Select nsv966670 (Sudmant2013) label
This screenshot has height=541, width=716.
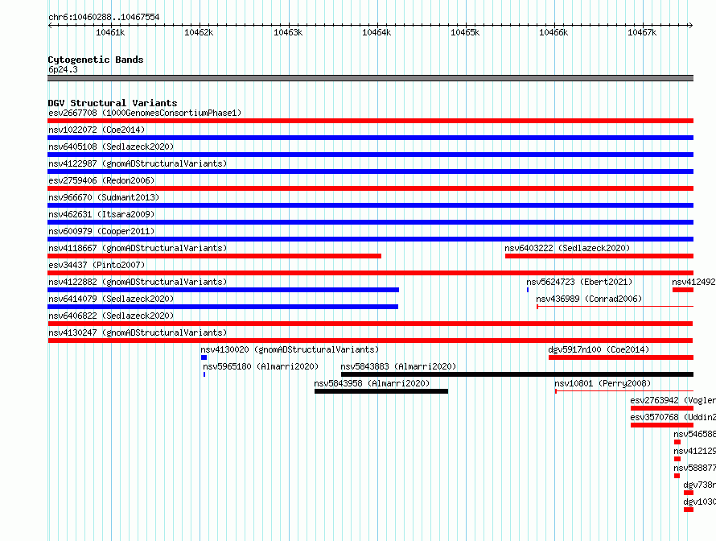pyautogui.click(x=104, y=197)
